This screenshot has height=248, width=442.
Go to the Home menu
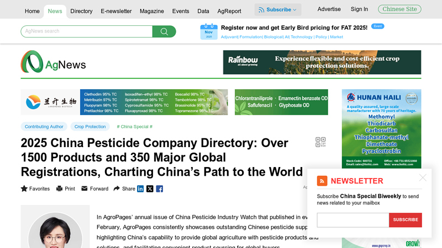32,11
